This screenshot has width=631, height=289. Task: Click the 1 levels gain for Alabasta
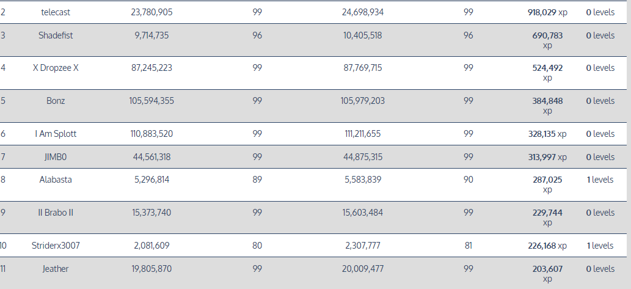coord(600,180)
